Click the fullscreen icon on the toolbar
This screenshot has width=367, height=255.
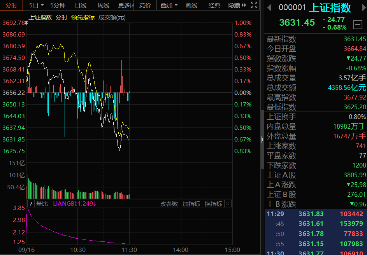pos(255,5)
